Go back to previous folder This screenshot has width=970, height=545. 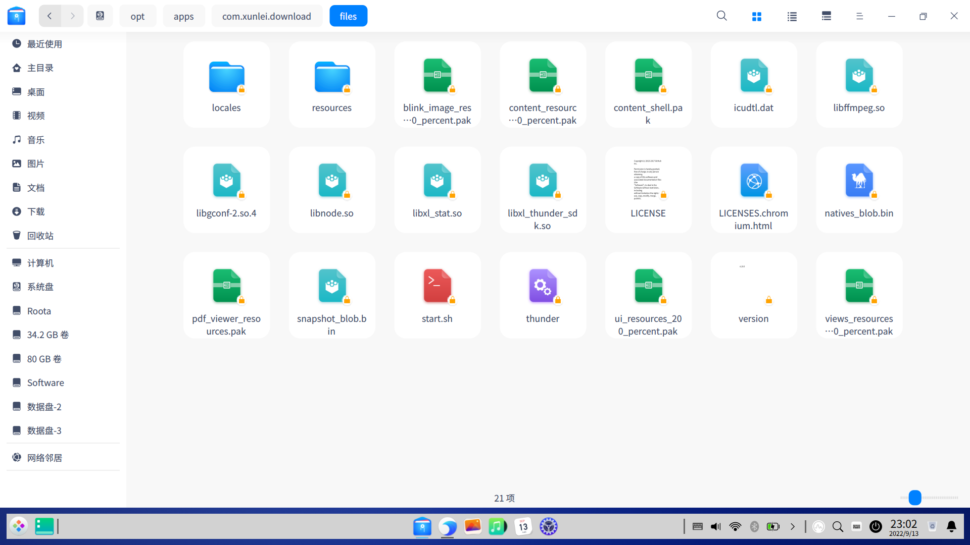[x=50, y=16]
